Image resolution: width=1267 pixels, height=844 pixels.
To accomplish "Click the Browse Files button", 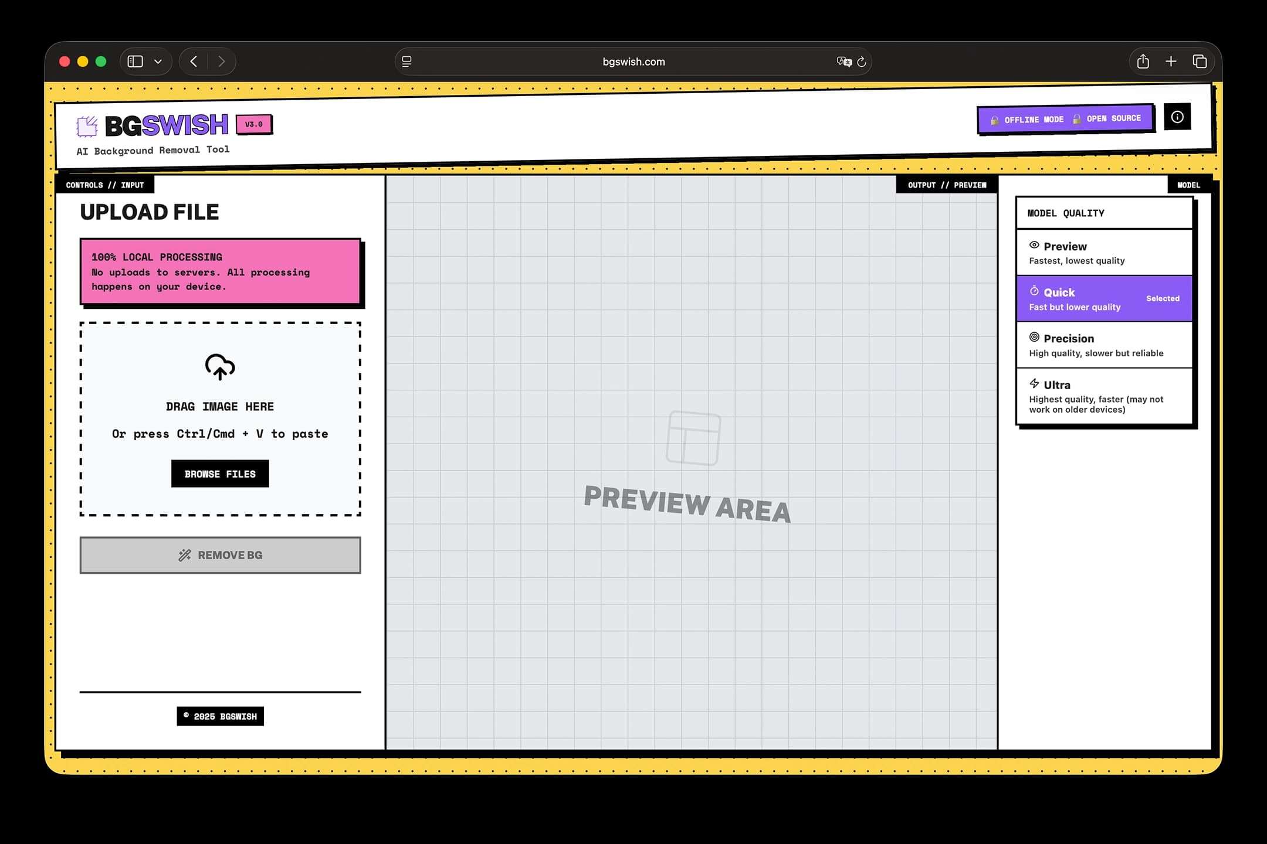I will 220,474.
